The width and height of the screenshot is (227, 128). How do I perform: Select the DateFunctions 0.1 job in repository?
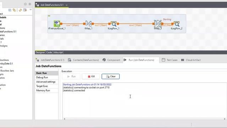pos(8,32)
